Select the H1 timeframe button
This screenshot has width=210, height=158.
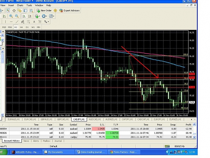click(x=16, y=27)
